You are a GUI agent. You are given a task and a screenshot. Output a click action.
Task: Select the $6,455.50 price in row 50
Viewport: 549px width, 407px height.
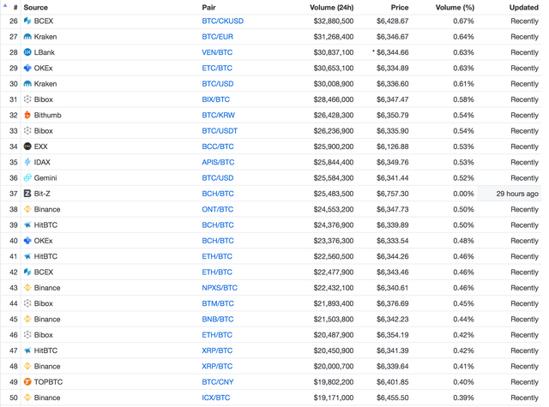pos(393,398)
